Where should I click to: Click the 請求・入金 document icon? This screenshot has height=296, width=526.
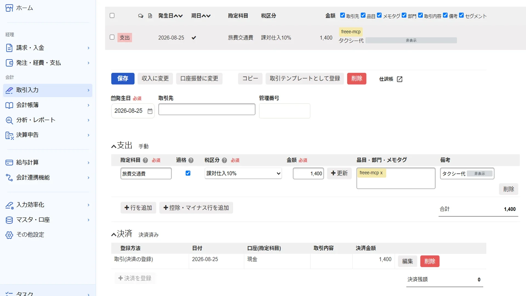point(9,48)
